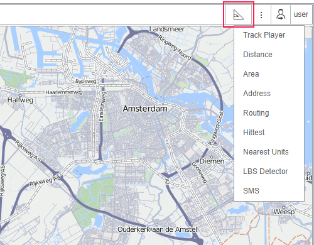
Task: Click the Amsterdam city label on map
Action: pos(145,109)
